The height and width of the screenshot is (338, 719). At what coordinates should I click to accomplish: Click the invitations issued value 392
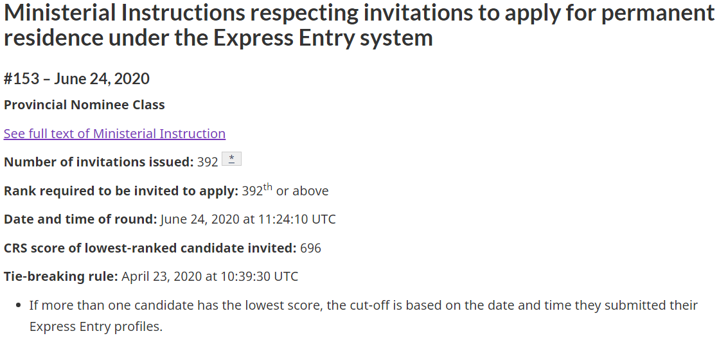[x=208, y=162]
